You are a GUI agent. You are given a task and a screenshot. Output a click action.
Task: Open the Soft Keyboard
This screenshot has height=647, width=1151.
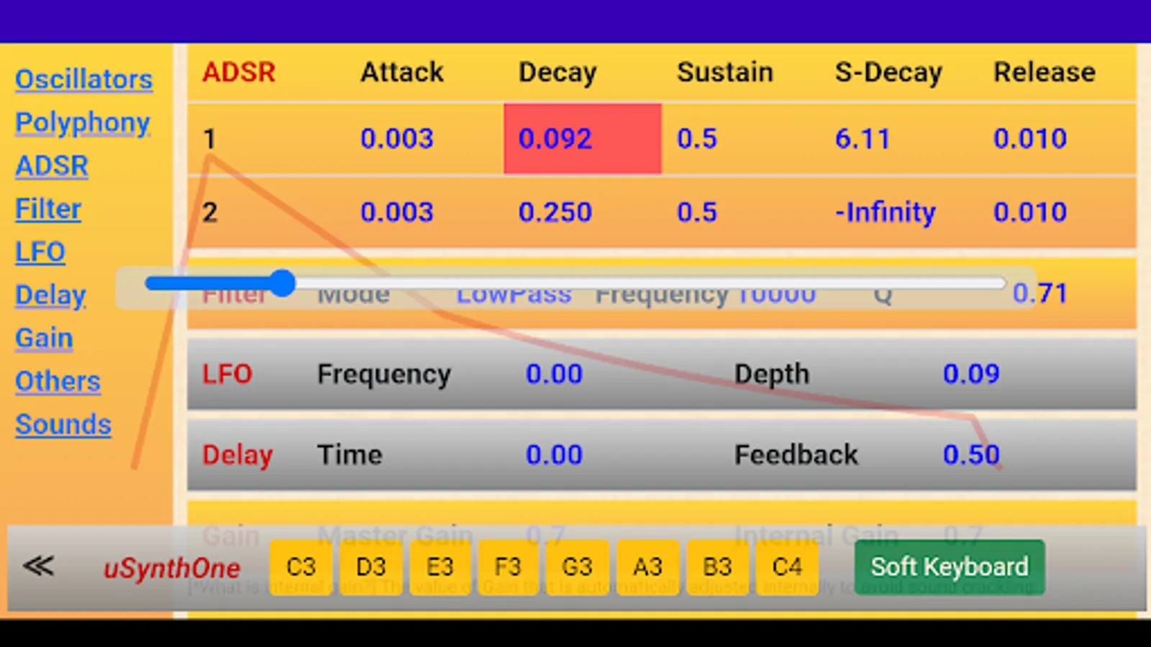pos(949,566)
